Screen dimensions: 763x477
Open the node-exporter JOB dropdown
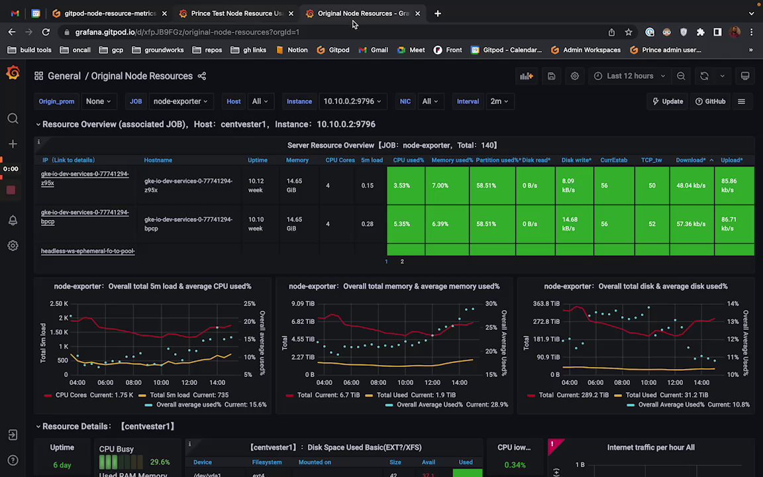(180, 101)
